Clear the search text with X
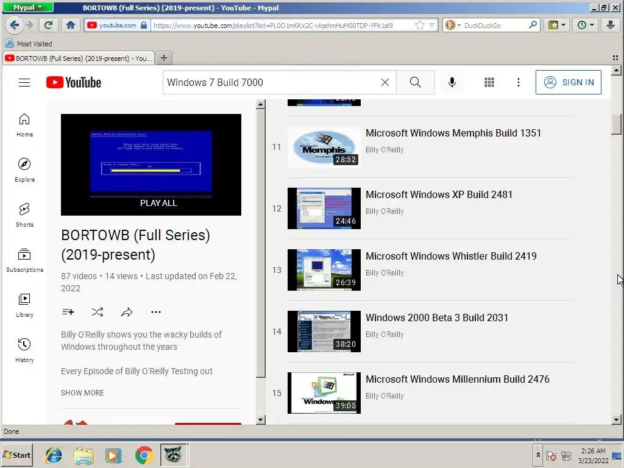Screen dimensions: 624x468 385,82
